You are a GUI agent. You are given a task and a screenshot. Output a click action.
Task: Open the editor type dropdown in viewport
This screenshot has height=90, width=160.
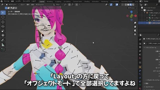(2, 5)
